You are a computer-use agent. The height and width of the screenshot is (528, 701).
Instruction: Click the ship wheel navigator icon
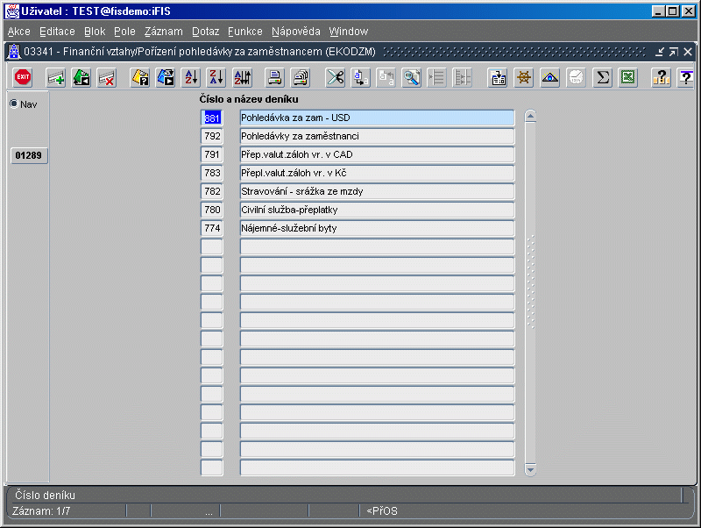(524, 78)
